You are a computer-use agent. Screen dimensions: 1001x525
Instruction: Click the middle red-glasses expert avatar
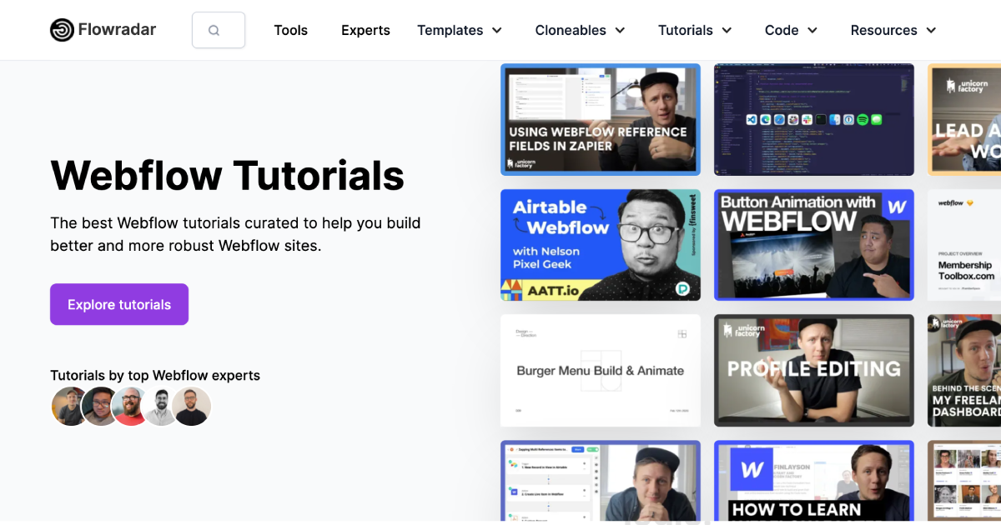point(130,406)
